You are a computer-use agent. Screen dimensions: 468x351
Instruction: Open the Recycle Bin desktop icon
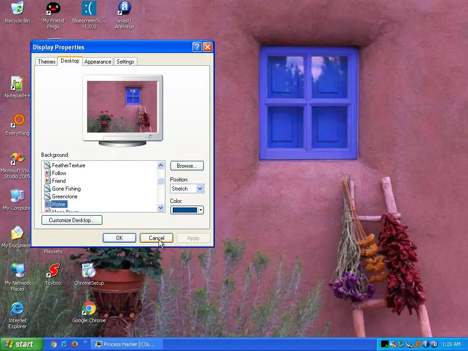pos(17,12)
